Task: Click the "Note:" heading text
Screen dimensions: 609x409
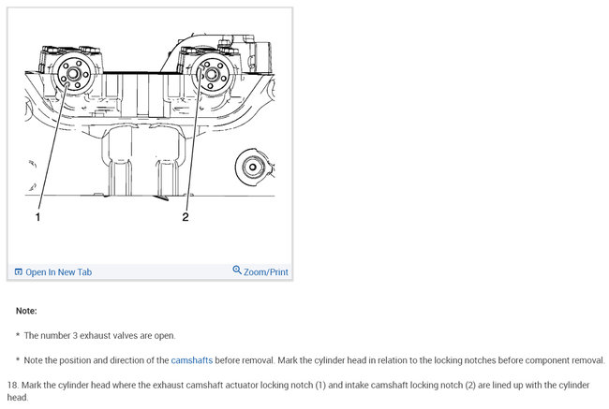Action: pos(26,311)
